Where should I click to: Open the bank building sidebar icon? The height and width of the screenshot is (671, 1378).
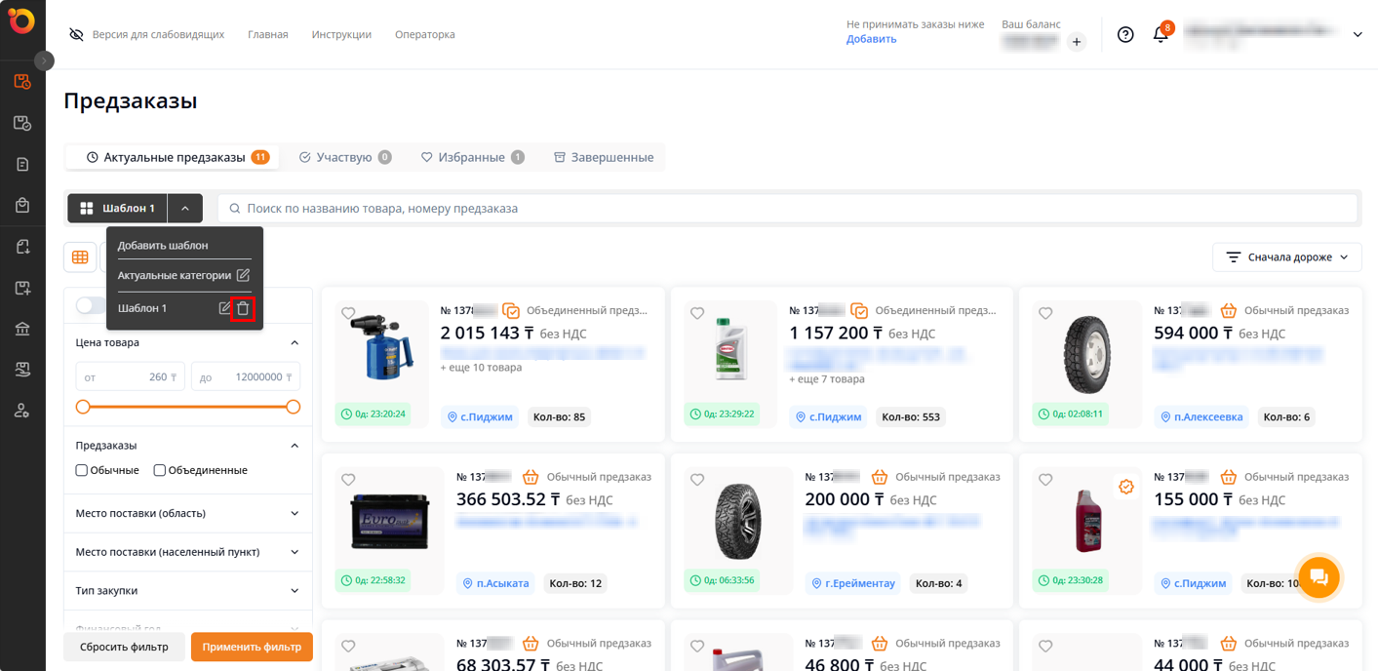pos(22,329)
